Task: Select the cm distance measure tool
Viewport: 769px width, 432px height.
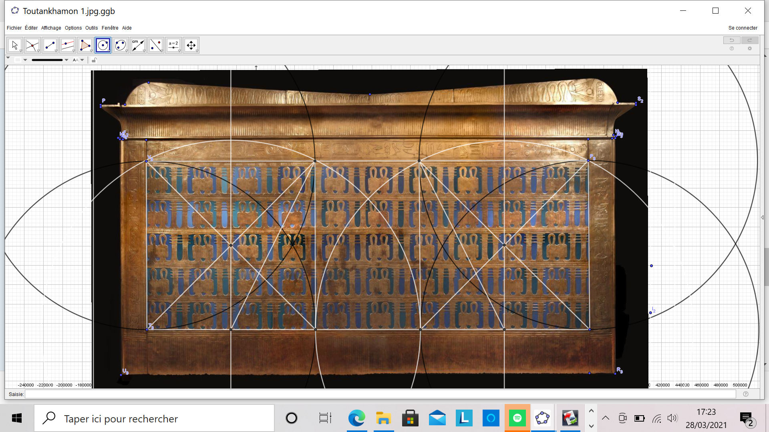Action: coord(138,45)
